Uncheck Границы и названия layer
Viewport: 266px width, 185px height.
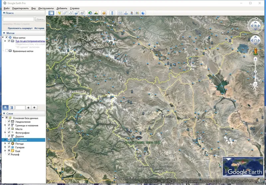[9, 125]
